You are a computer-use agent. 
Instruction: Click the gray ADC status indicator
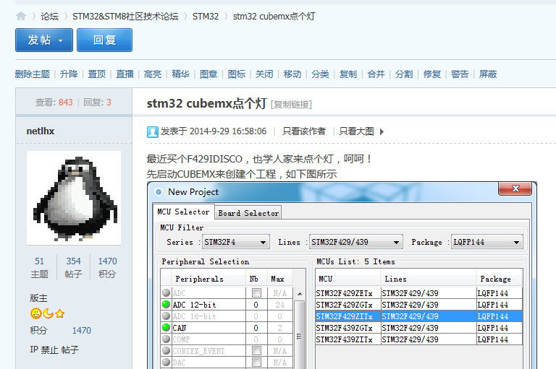(166, 293)
